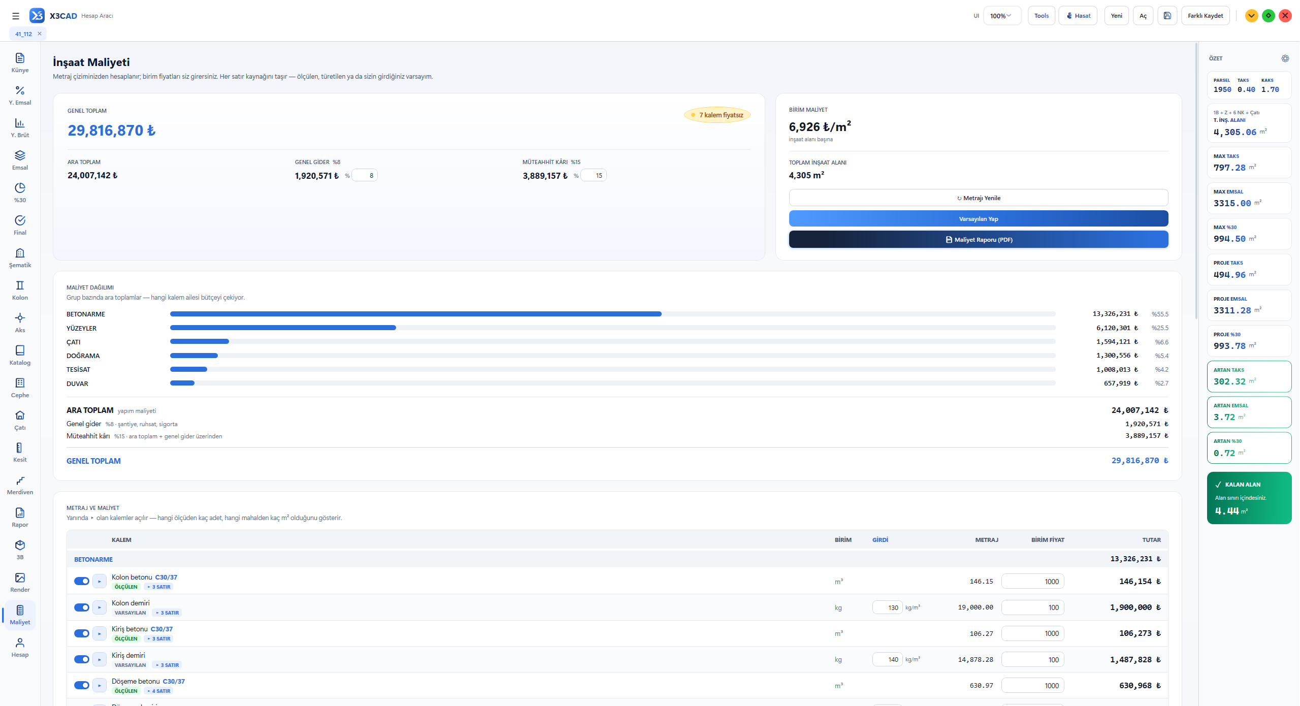
Task: Open the Render image section
Action: pyautogui.click(x=20, y=583)
